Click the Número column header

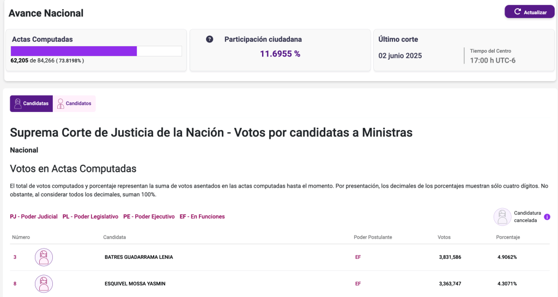[21, 237]
